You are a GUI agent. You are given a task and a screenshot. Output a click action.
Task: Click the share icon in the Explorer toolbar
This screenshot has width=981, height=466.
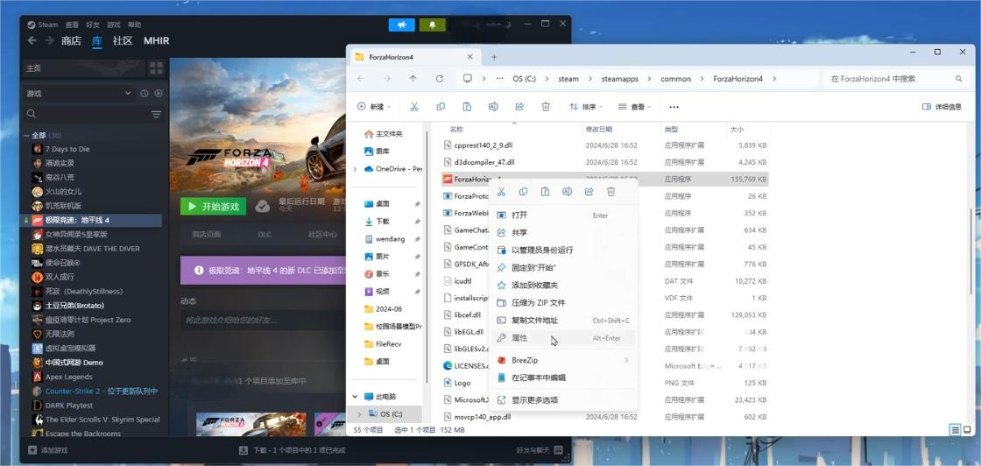point(519,107)
